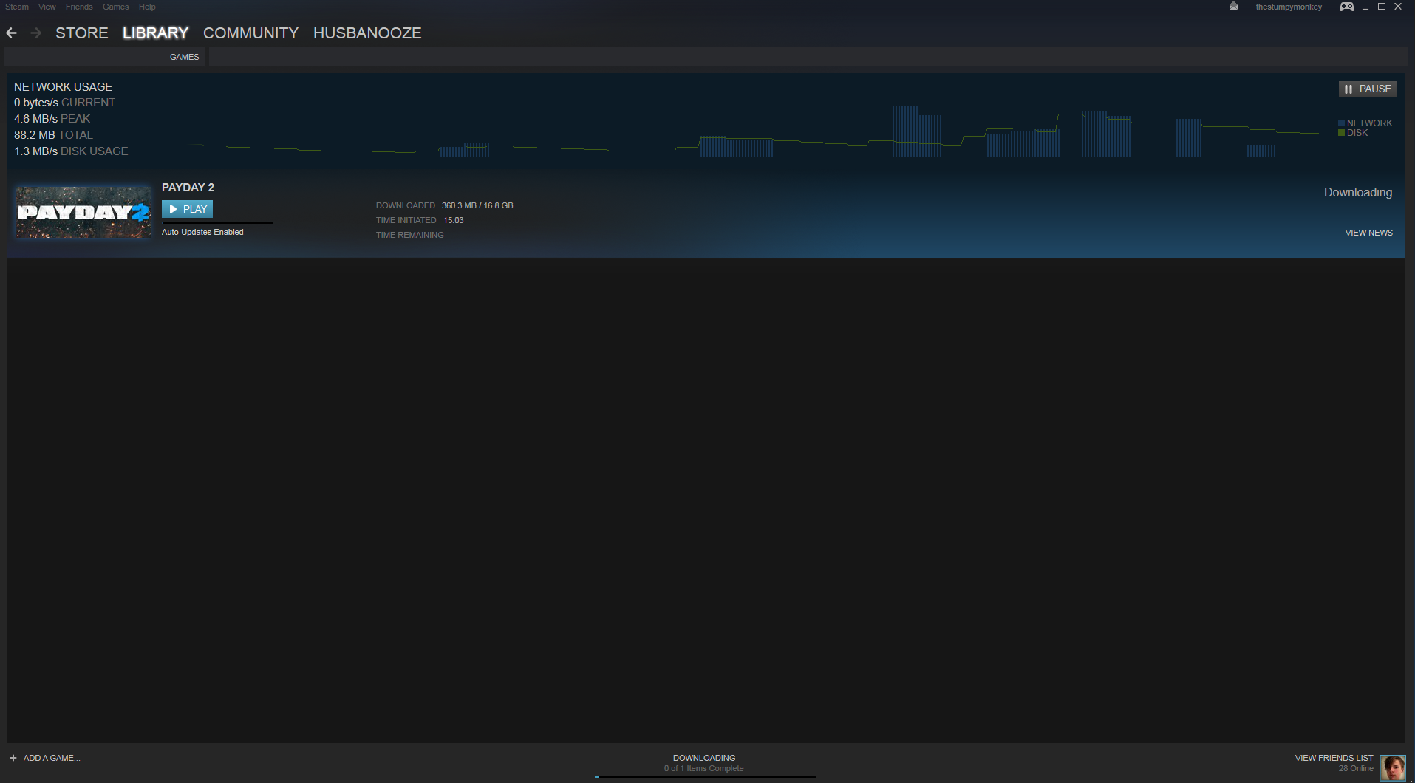Screen dimensions: 1415x783
Task: Click the '0 bytes/s CURRENT' statistic
Action: [x=64, y=103]
